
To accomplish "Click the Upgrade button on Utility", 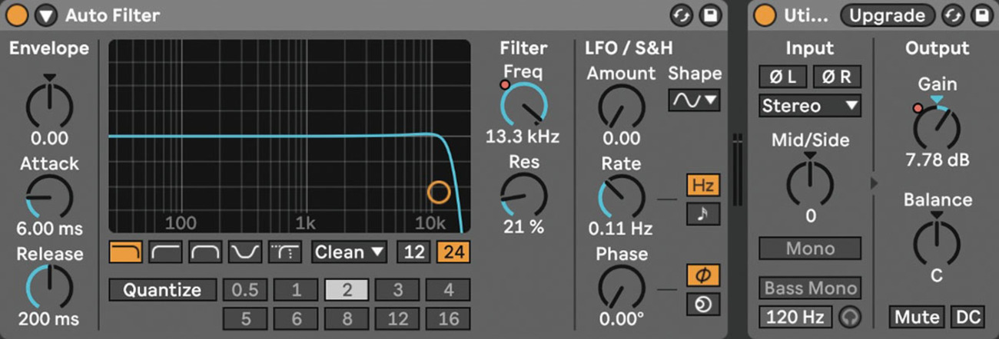I will click(x=888, y=15).
